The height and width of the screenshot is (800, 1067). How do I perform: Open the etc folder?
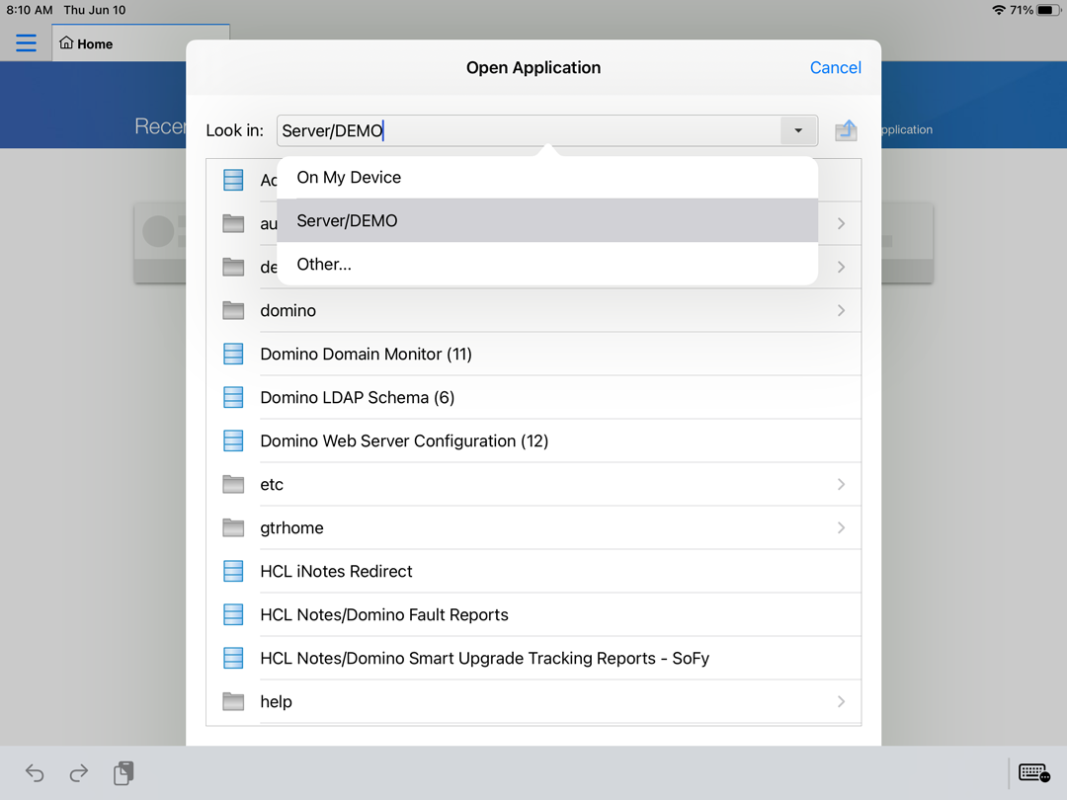[533, 484]
